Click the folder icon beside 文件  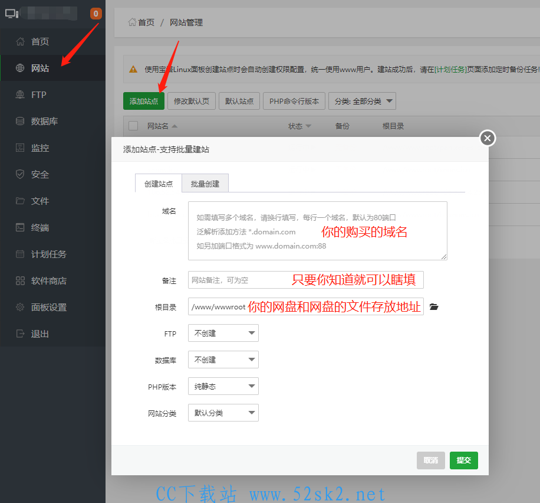20,201
